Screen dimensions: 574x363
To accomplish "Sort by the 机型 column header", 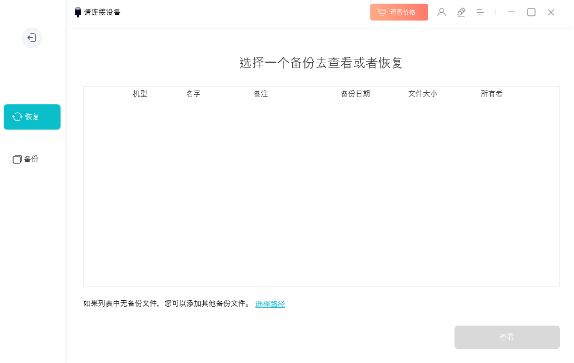I will 140,94.
